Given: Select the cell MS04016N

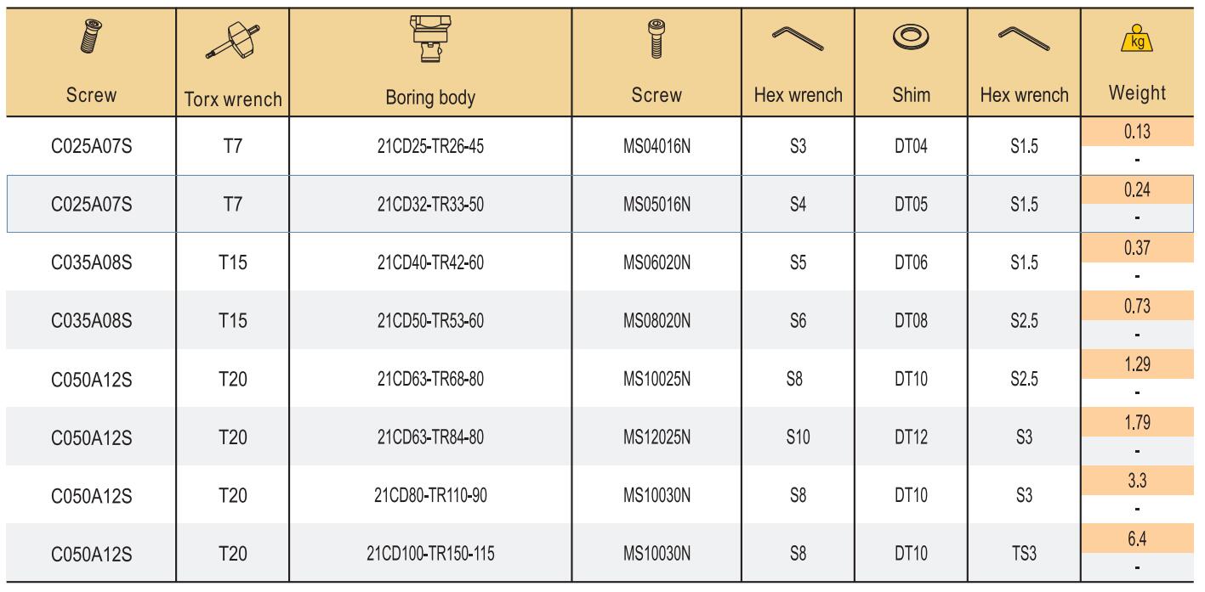Looking at the screenshot, I should (658, 146).
